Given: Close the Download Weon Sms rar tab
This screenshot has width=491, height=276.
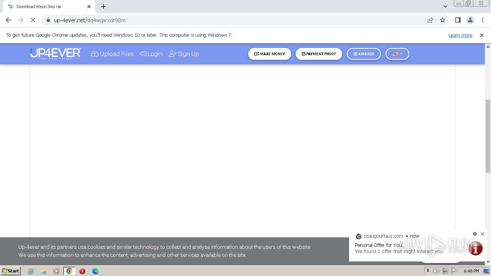Looking at the screenshot, I should 89,7.
